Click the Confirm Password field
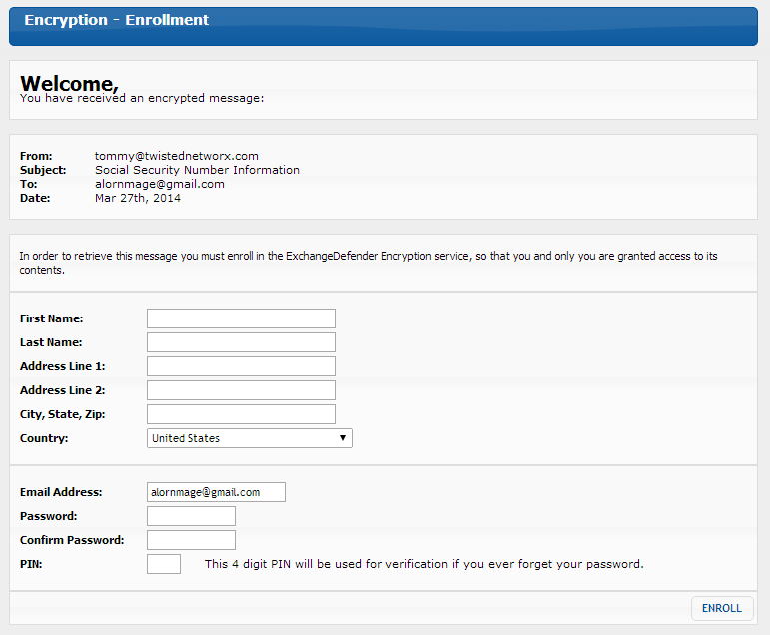The height and width of the screenshot is (635, 770). pos(191,540)
